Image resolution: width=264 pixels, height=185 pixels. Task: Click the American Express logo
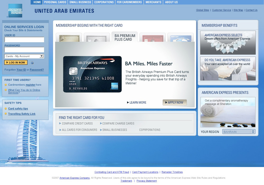(15, 11)
